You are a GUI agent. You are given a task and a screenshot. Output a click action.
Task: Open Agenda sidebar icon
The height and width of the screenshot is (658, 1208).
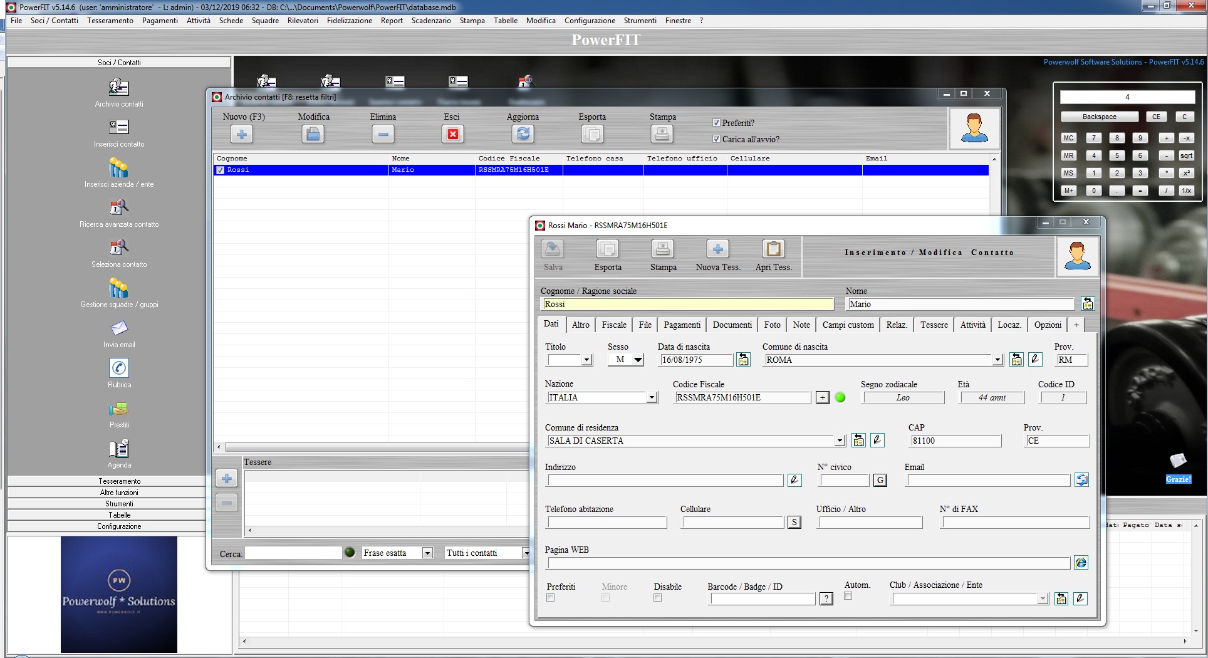[x=119, y=448]
